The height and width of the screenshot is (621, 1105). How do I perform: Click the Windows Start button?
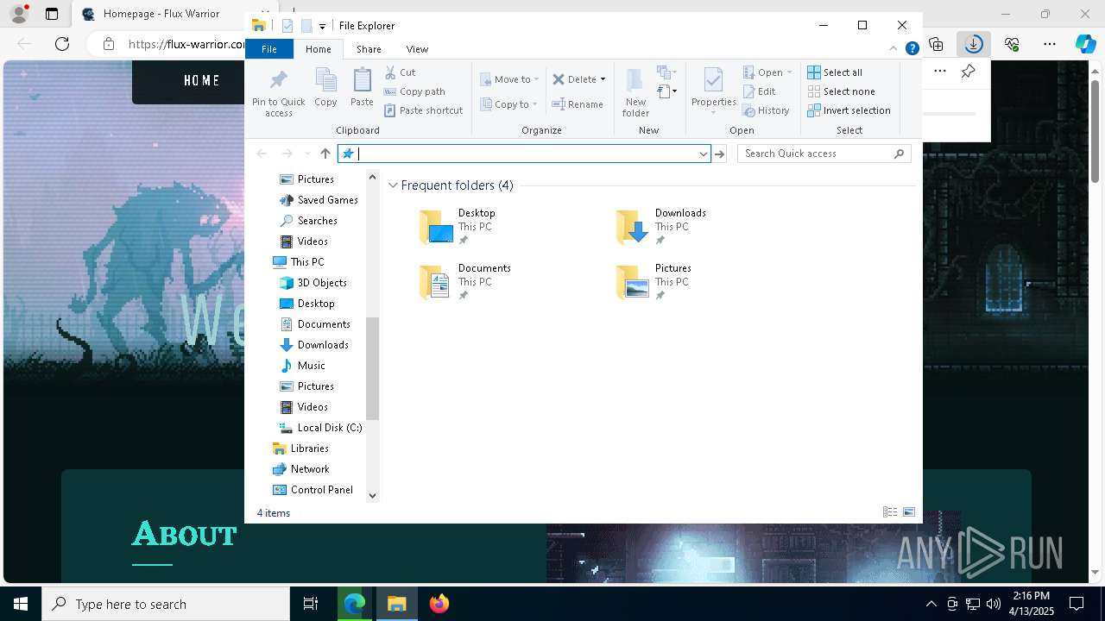pyautogui.click(x=21, y=604)
